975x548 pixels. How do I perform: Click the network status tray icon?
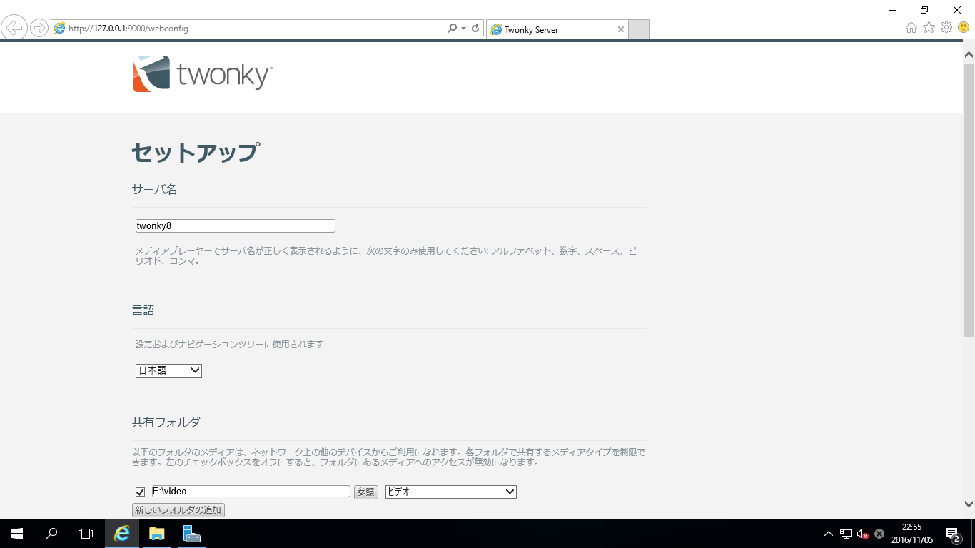[846, 534]
